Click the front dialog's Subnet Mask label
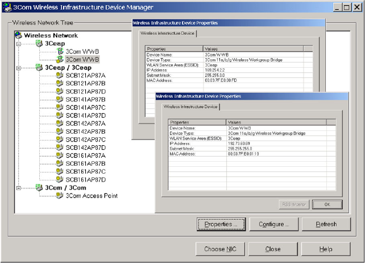365x263 pixels. pyautogui.click(x=182, y=149)
